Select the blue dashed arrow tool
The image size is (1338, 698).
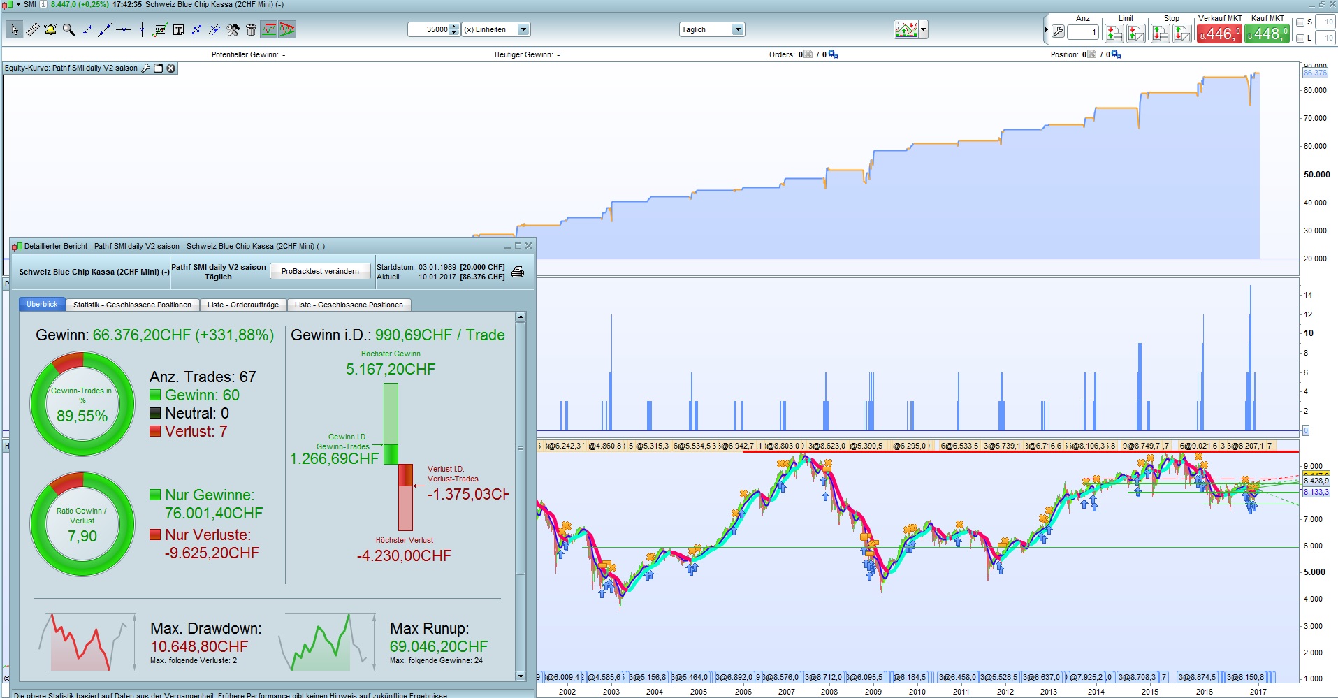click(196, 29)
